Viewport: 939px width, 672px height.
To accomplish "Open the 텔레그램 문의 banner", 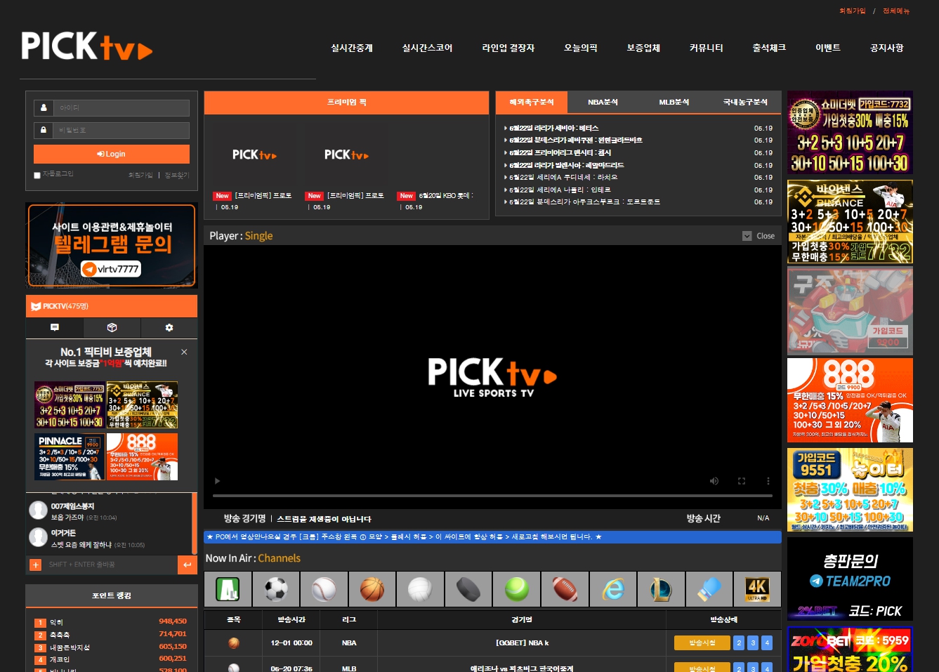I will click(x=112, y=246).
